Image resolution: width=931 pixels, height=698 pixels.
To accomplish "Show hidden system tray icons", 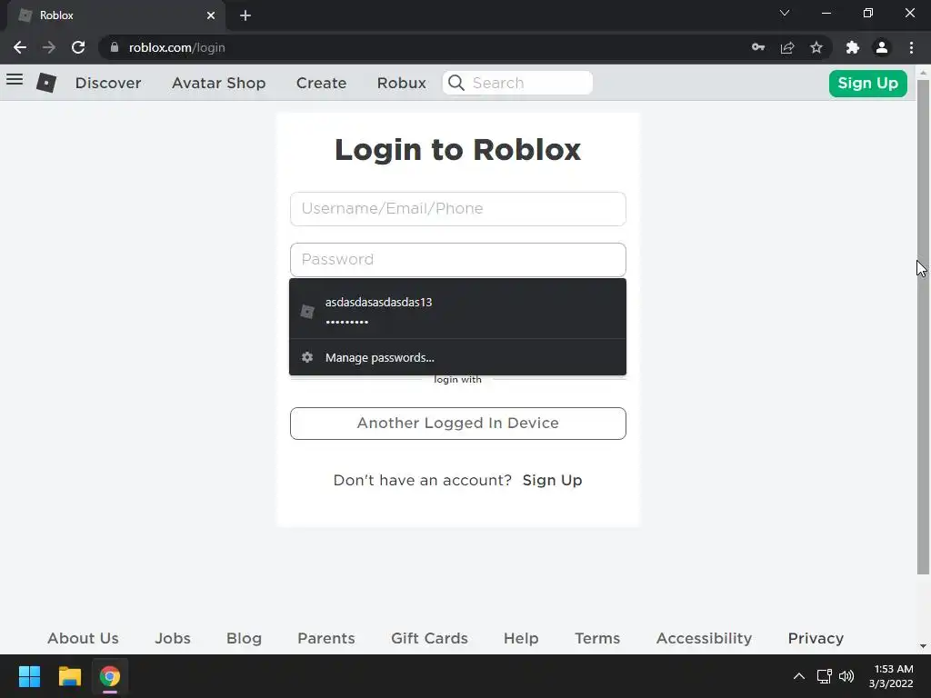I will (x=799, y=676).
